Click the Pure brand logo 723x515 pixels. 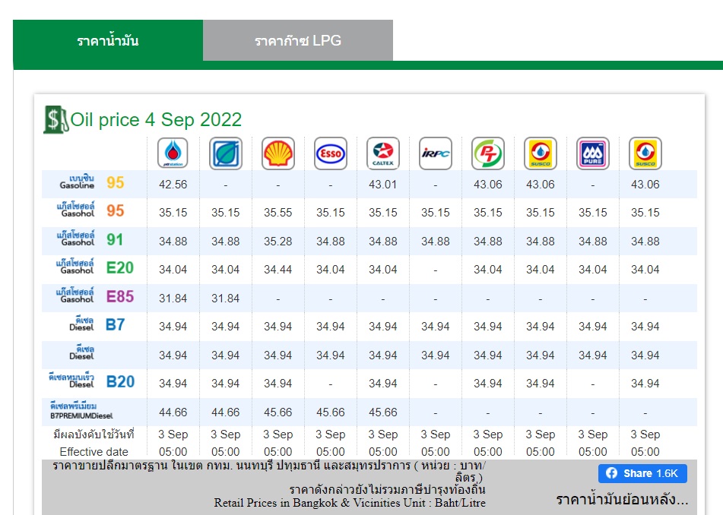pos(593,153)
